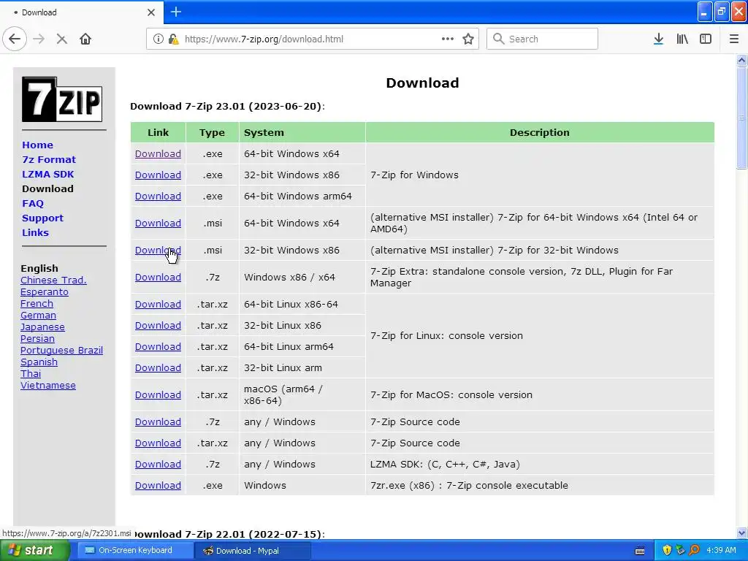Go to the browser Home page icon
The image size is (748, 561).
(x=85, y=39)
